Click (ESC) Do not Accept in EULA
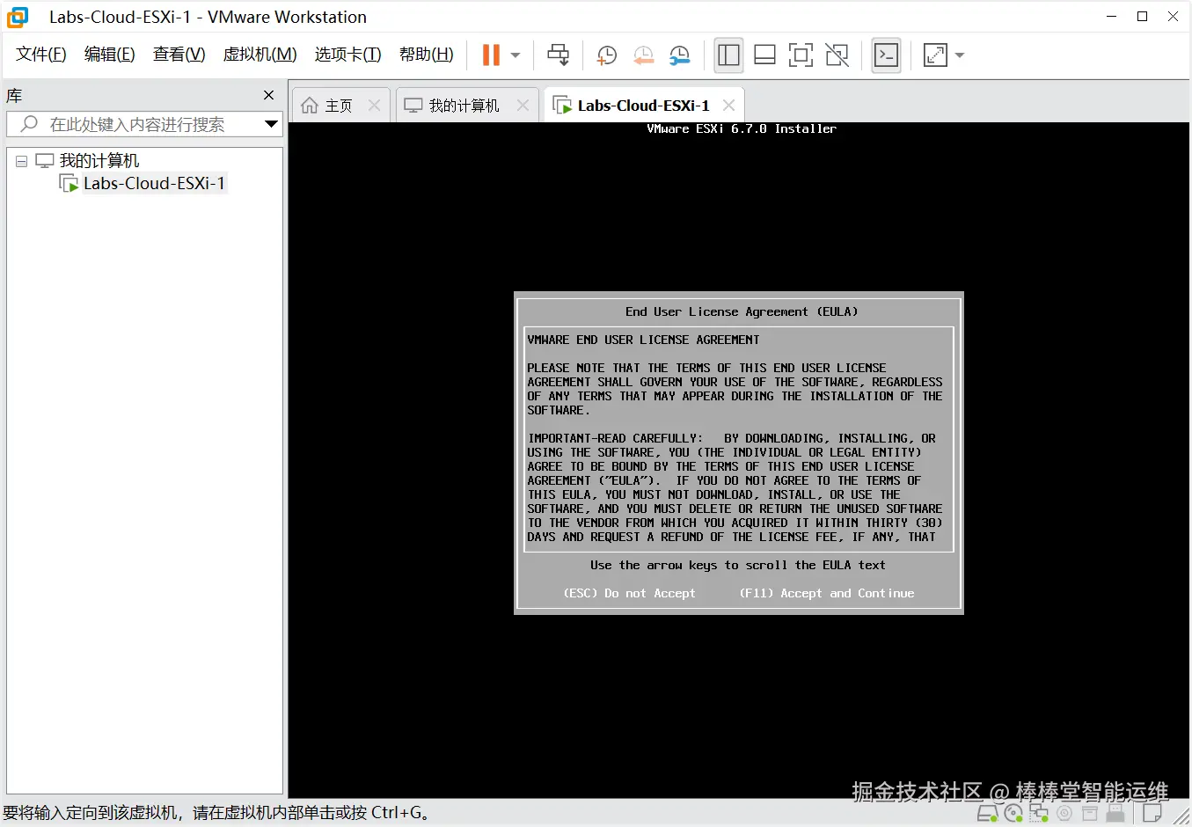 (629, 594)
